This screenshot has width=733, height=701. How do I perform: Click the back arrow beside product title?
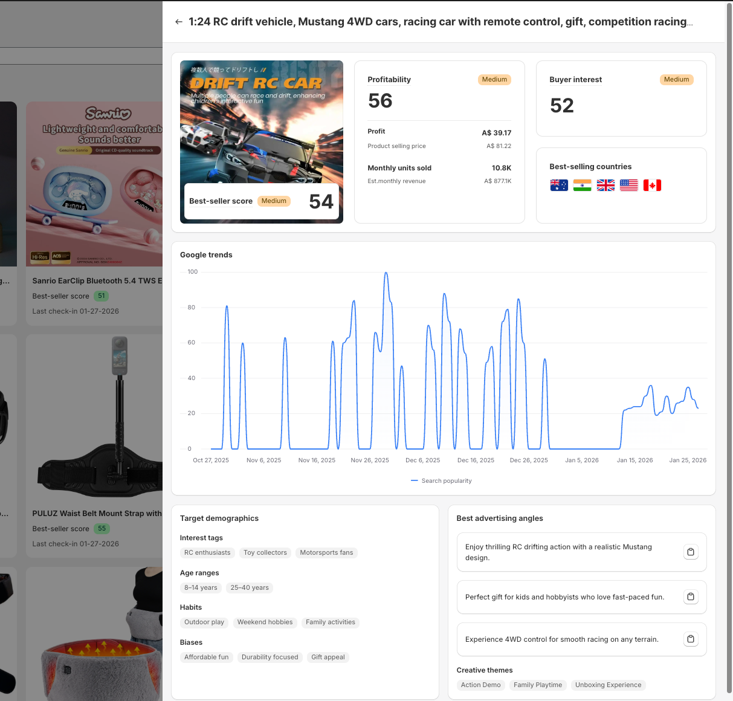point(178,22)
